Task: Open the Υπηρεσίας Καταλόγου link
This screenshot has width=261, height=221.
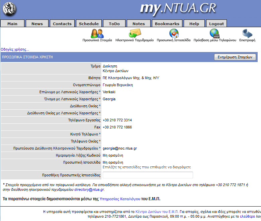Action: 120,199
